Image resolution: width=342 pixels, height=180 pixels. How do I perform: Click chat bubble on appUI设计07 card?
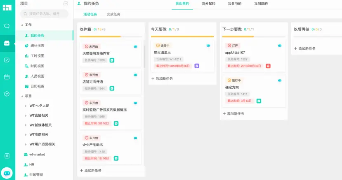pos(280,46)
